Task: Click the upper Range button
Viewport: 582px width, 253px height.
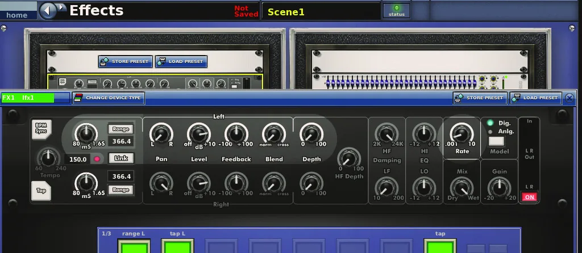Action: 120,129
